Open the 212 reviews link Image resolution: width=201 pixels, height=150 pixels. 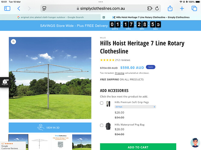(x=123, y=60)
